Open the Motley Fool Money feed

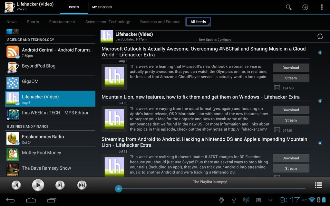tap(50, 154)
